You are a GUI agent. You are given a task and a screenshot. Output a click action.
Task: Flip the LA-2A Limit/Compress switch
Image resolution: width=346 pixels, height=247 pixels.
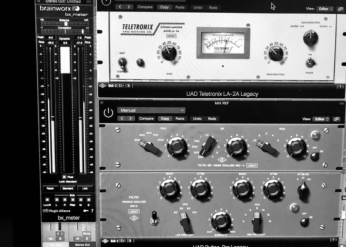point(122,62)
